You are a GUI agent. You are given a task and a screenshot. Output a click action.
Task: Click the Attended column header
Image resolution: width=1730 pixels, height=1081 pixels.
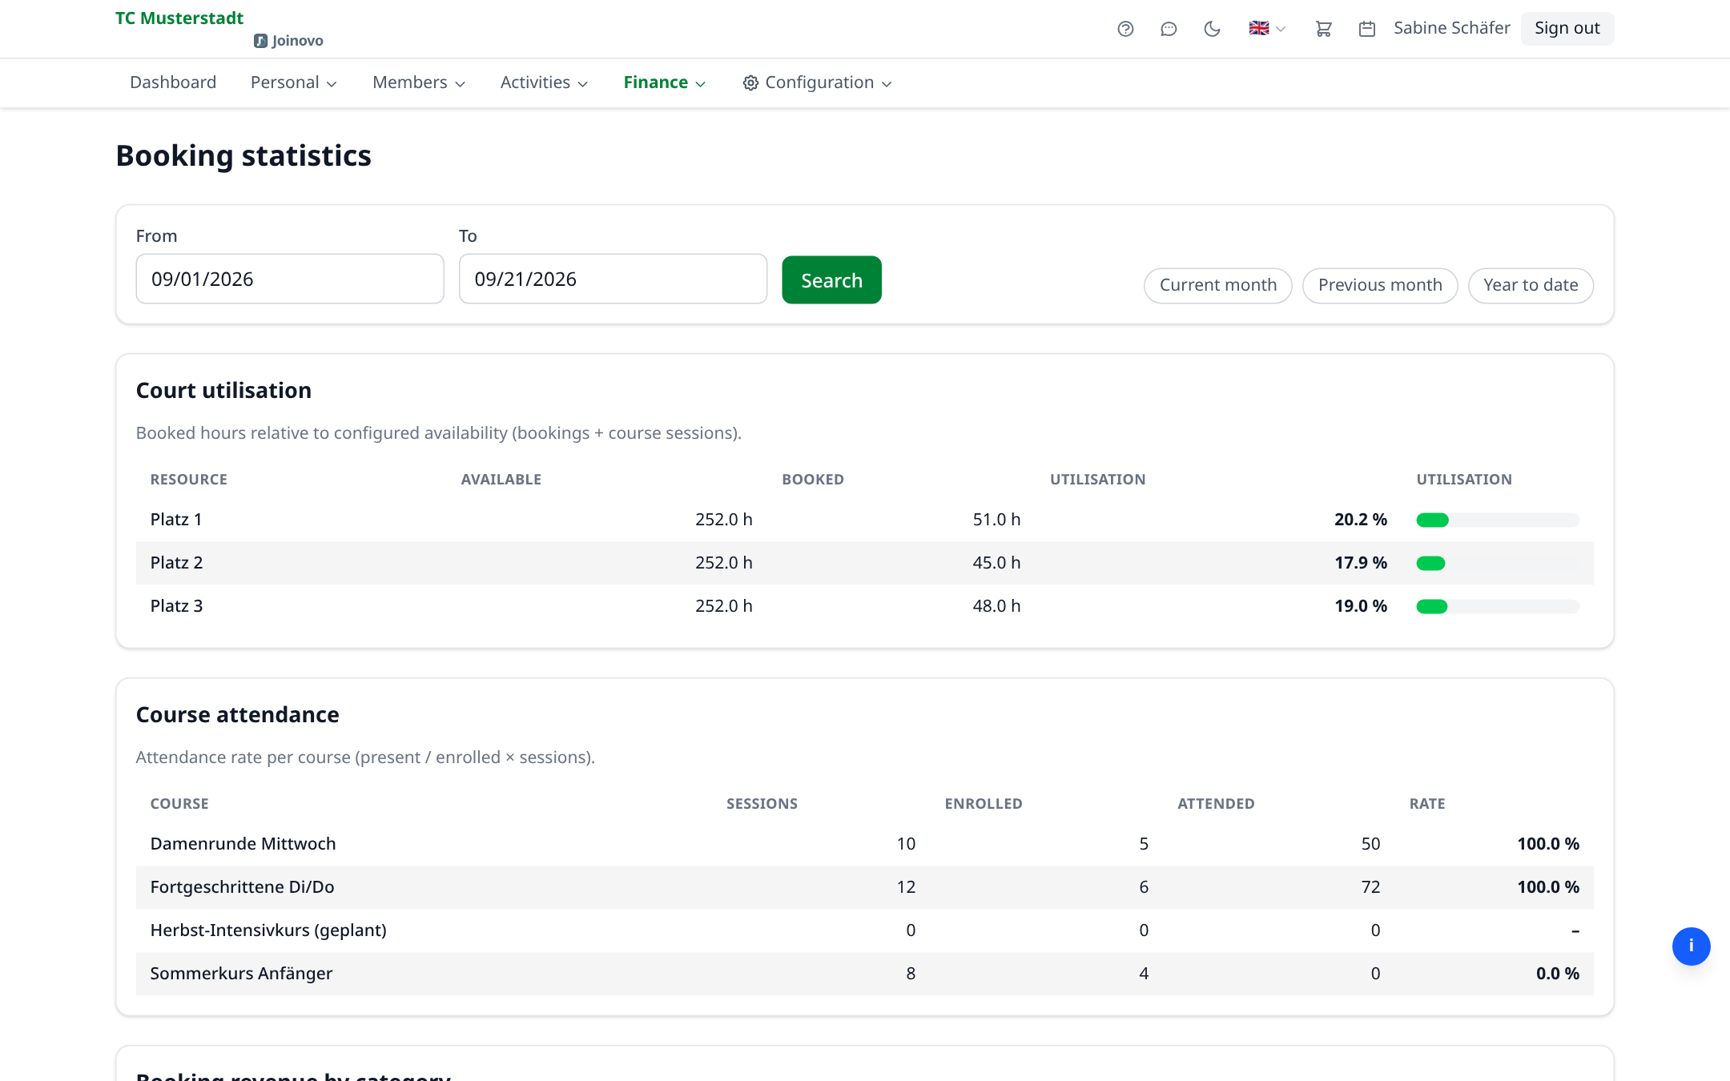click(1216, 804)
